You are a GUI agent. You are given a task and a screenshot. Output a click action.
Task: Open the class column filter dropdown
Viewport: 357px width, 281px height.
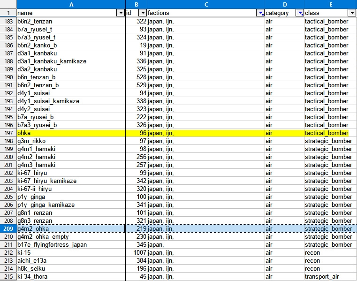click(x=351, y=13)
